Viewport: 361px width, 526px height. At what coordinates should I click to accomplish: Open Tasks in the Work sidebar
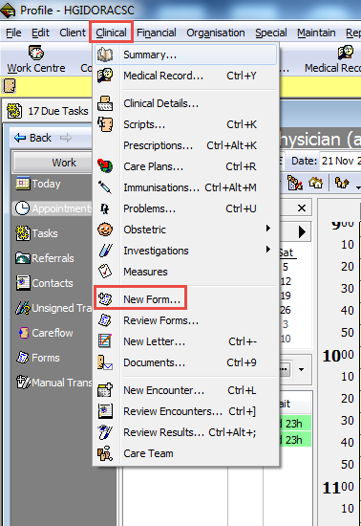(x=37, y=233)
